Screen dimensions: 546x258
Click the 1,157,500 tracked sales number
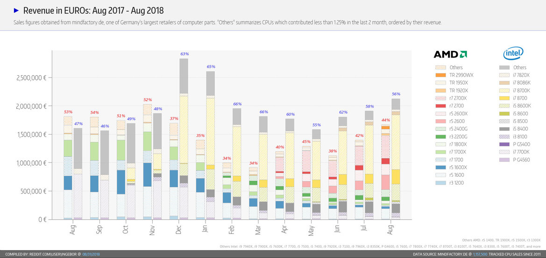pos(481,254)
